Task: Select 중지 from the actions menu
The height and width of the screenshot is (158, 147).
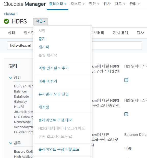Action: [x=42, y=39]
